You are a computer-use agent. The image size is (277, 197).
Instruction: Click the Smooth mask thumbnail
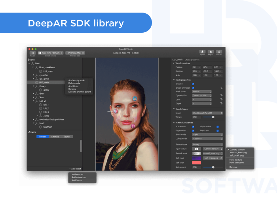click(x=196, y=153)
